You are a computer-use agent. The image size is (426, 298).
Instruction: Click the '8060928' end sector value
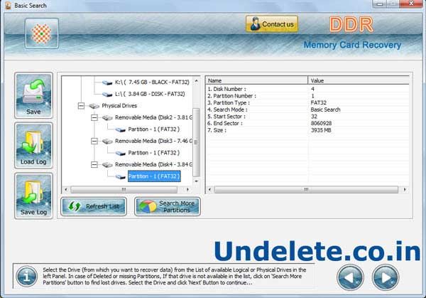(x=321, y=123)
